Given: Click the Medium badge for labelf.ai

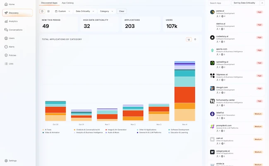Looking at the screenshot, I should click(258, 114).
